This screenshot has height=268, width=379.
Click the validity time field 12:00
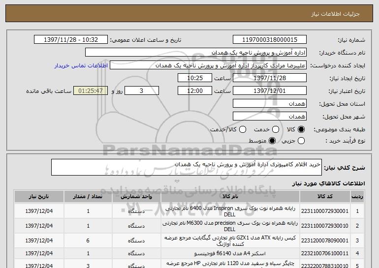(x=195, y=91)
